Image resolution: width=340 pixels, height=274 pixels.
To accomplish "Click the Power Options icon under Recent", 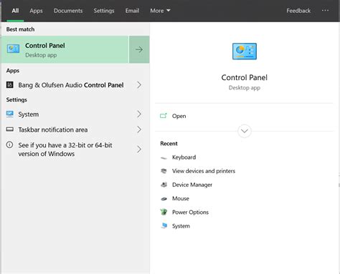I will [x=164, y=212].
